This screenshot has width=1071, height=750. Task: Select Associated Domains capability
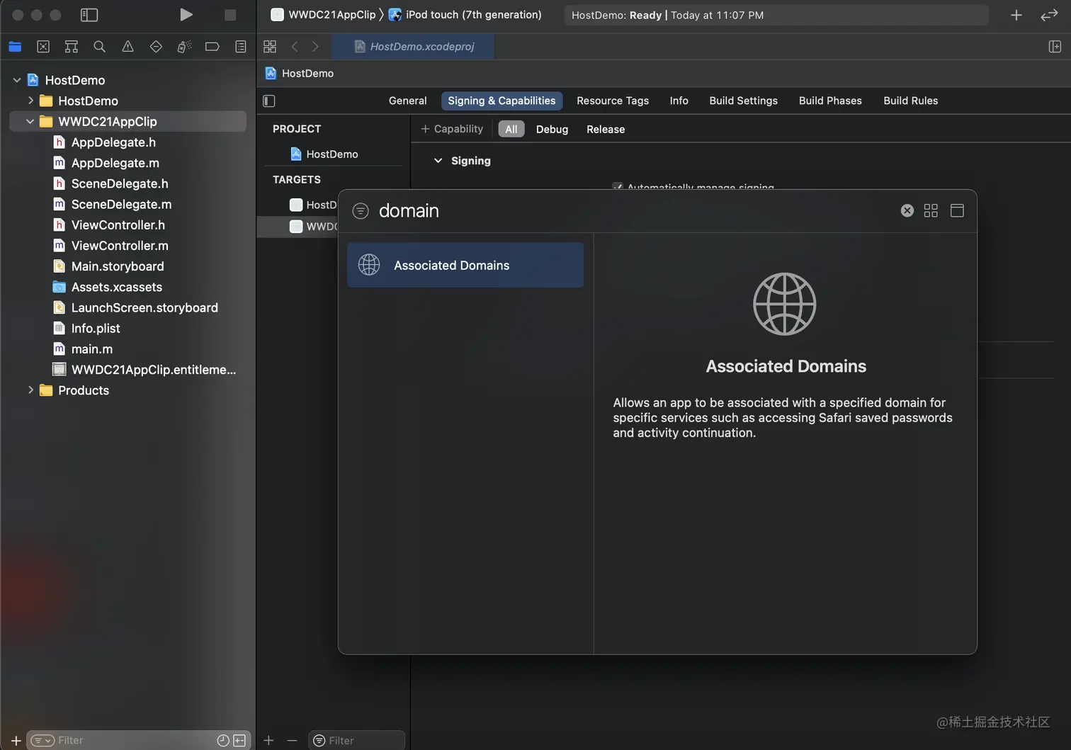pyautogui.click(x=465, y=265)
